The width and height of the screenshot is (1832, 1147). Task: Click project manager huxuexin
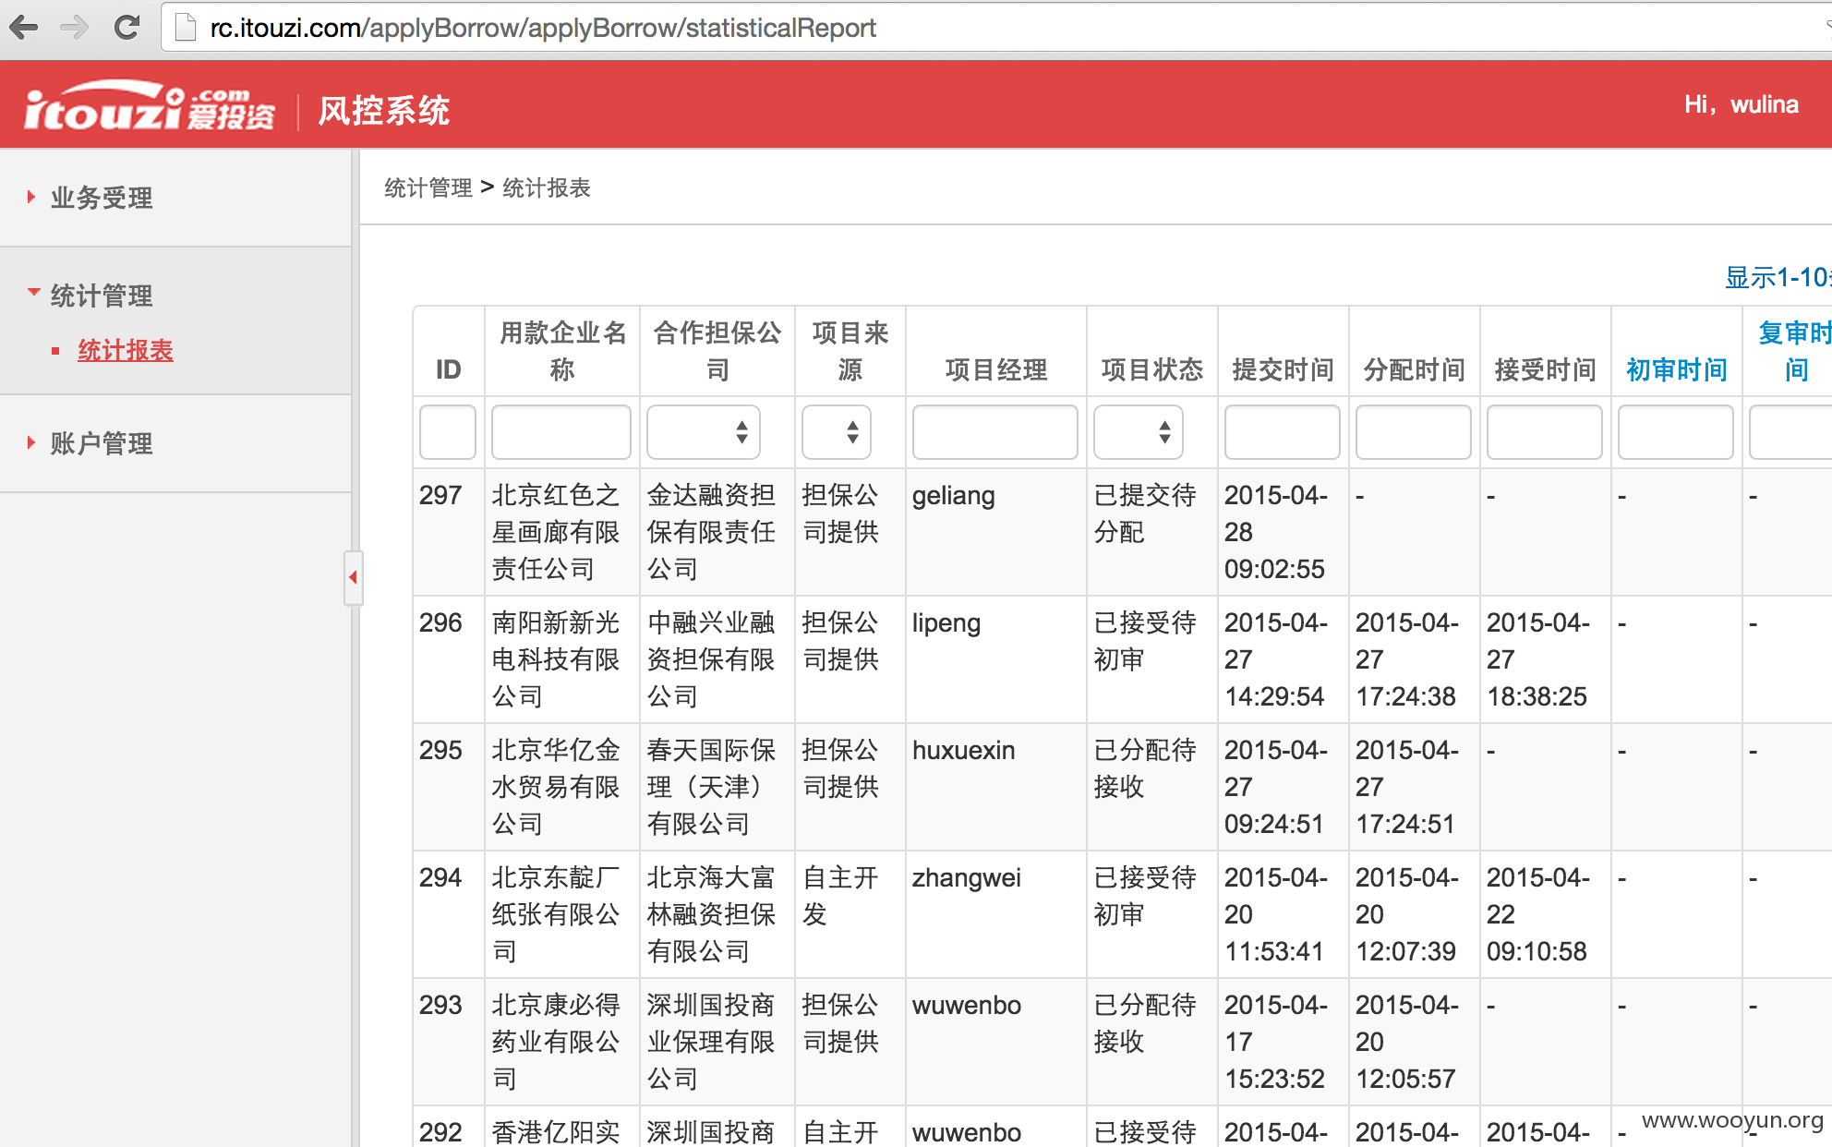click(964, 751)
